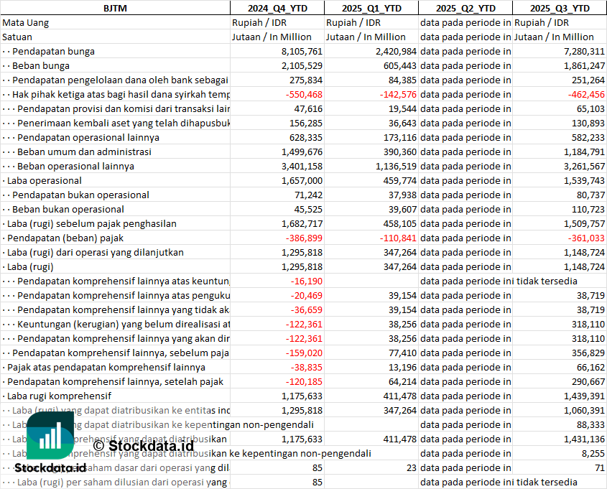Select the value 1,060,391
Viewport: 607px width, 489px height.
pyautogui.click(x=584, y=410)
